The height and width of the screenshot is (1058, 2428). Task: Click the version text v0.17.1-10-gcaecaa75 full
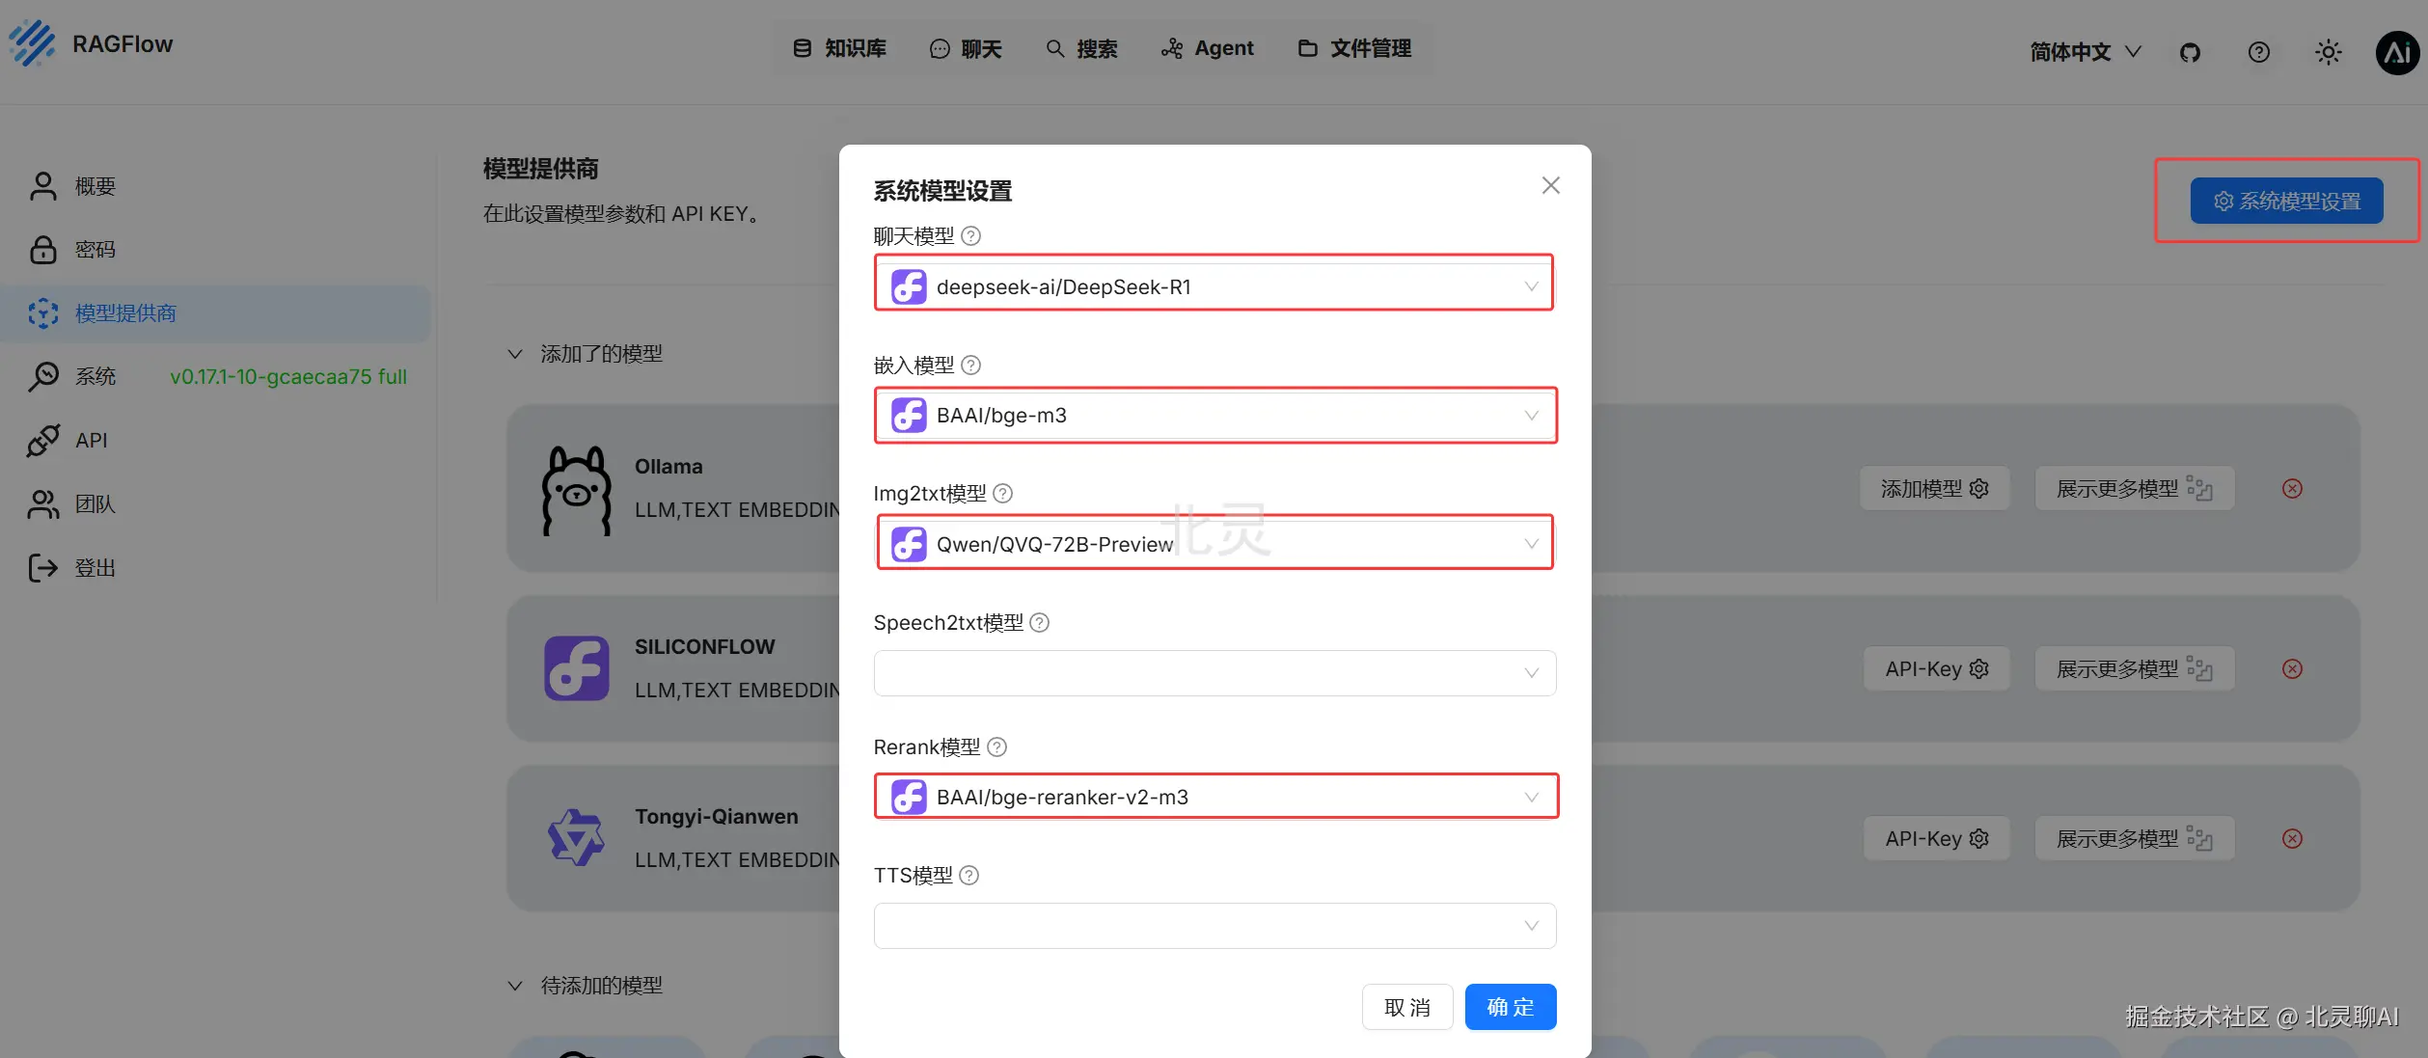point(288,376)
